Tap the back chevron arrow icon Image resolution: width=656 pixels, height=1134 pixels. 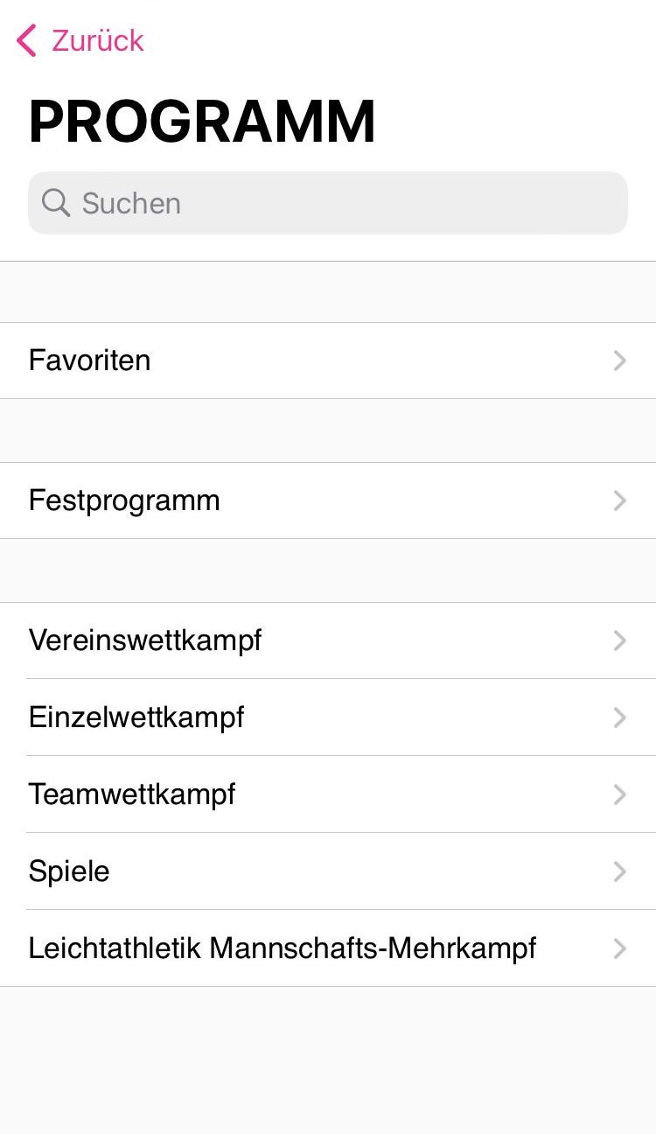[27, 40]
